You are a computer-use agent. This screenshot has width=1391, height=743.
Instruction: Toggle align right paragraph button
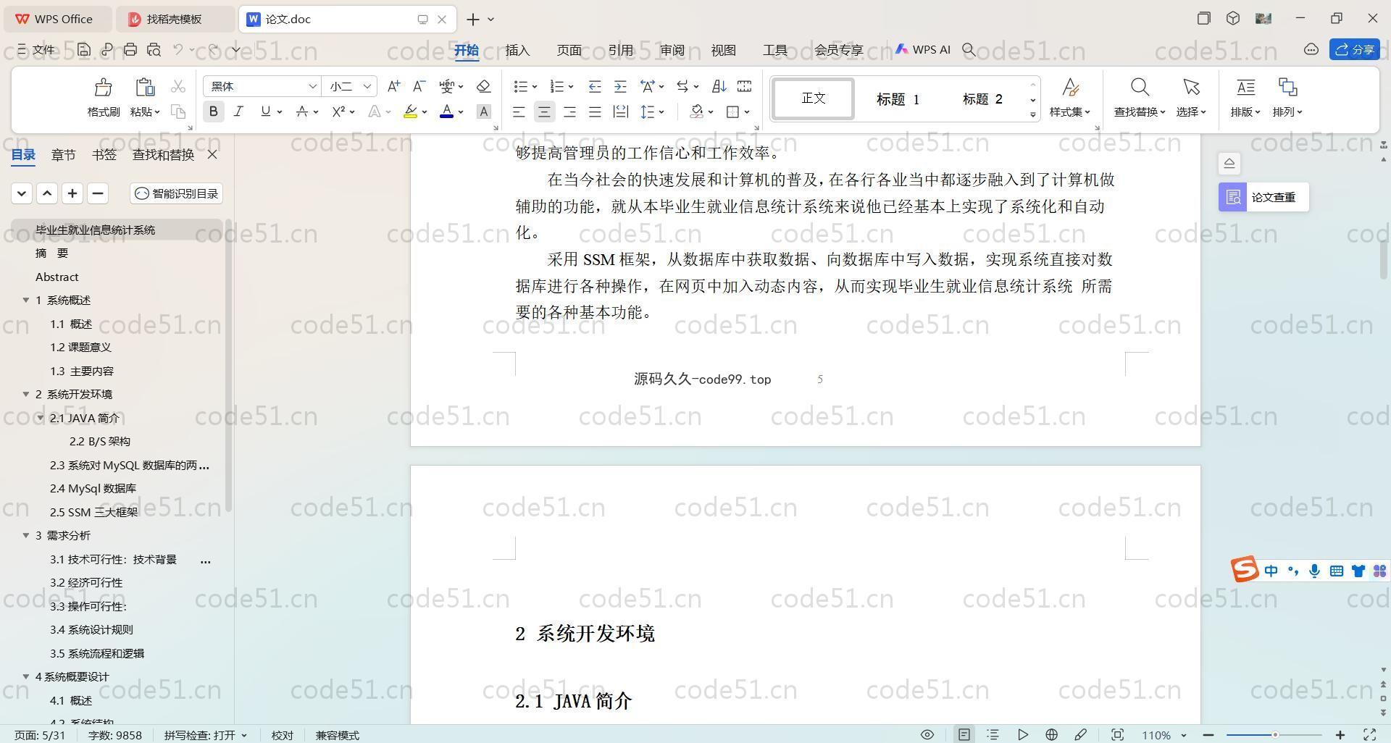point(569,112)
